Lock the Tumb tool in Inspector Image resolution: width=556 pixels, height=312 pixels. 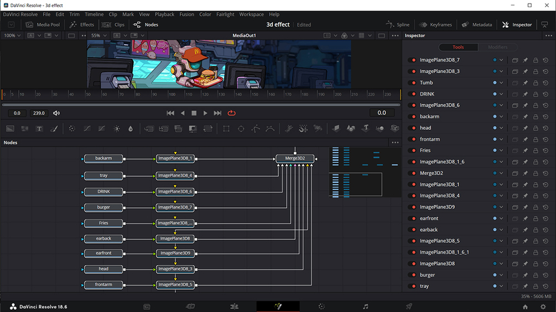(x=536, y=83)
